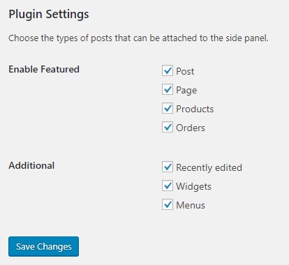Click the 'Additional' section label

coord(31,165)
